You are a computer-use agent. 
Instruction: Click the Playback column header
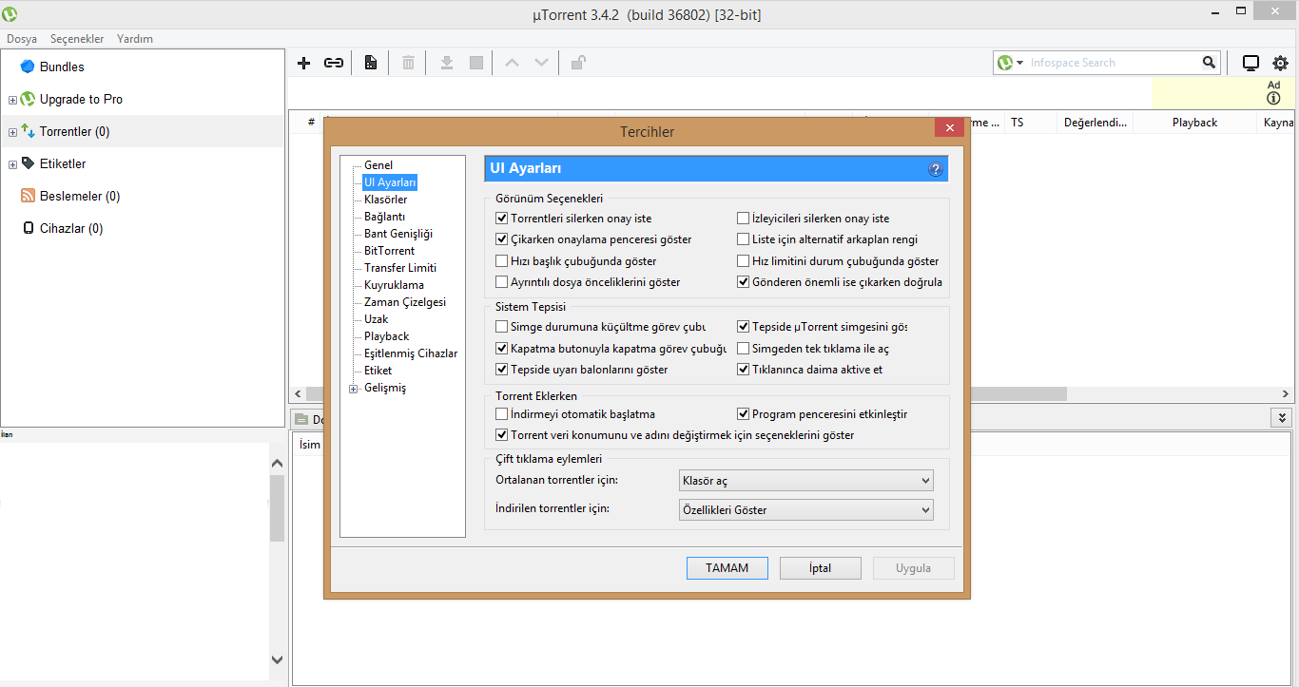1194,123
